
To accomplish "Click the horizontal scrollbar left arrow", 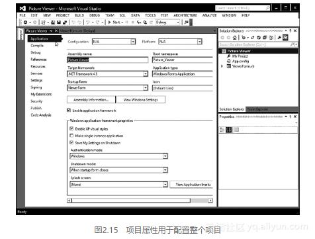I will pos(69,201).
